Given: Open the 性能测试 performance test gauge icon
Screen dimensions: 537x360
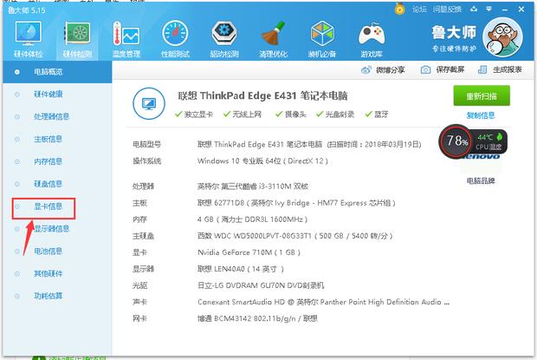Looking at the screenshot, I should pos(175,36).
